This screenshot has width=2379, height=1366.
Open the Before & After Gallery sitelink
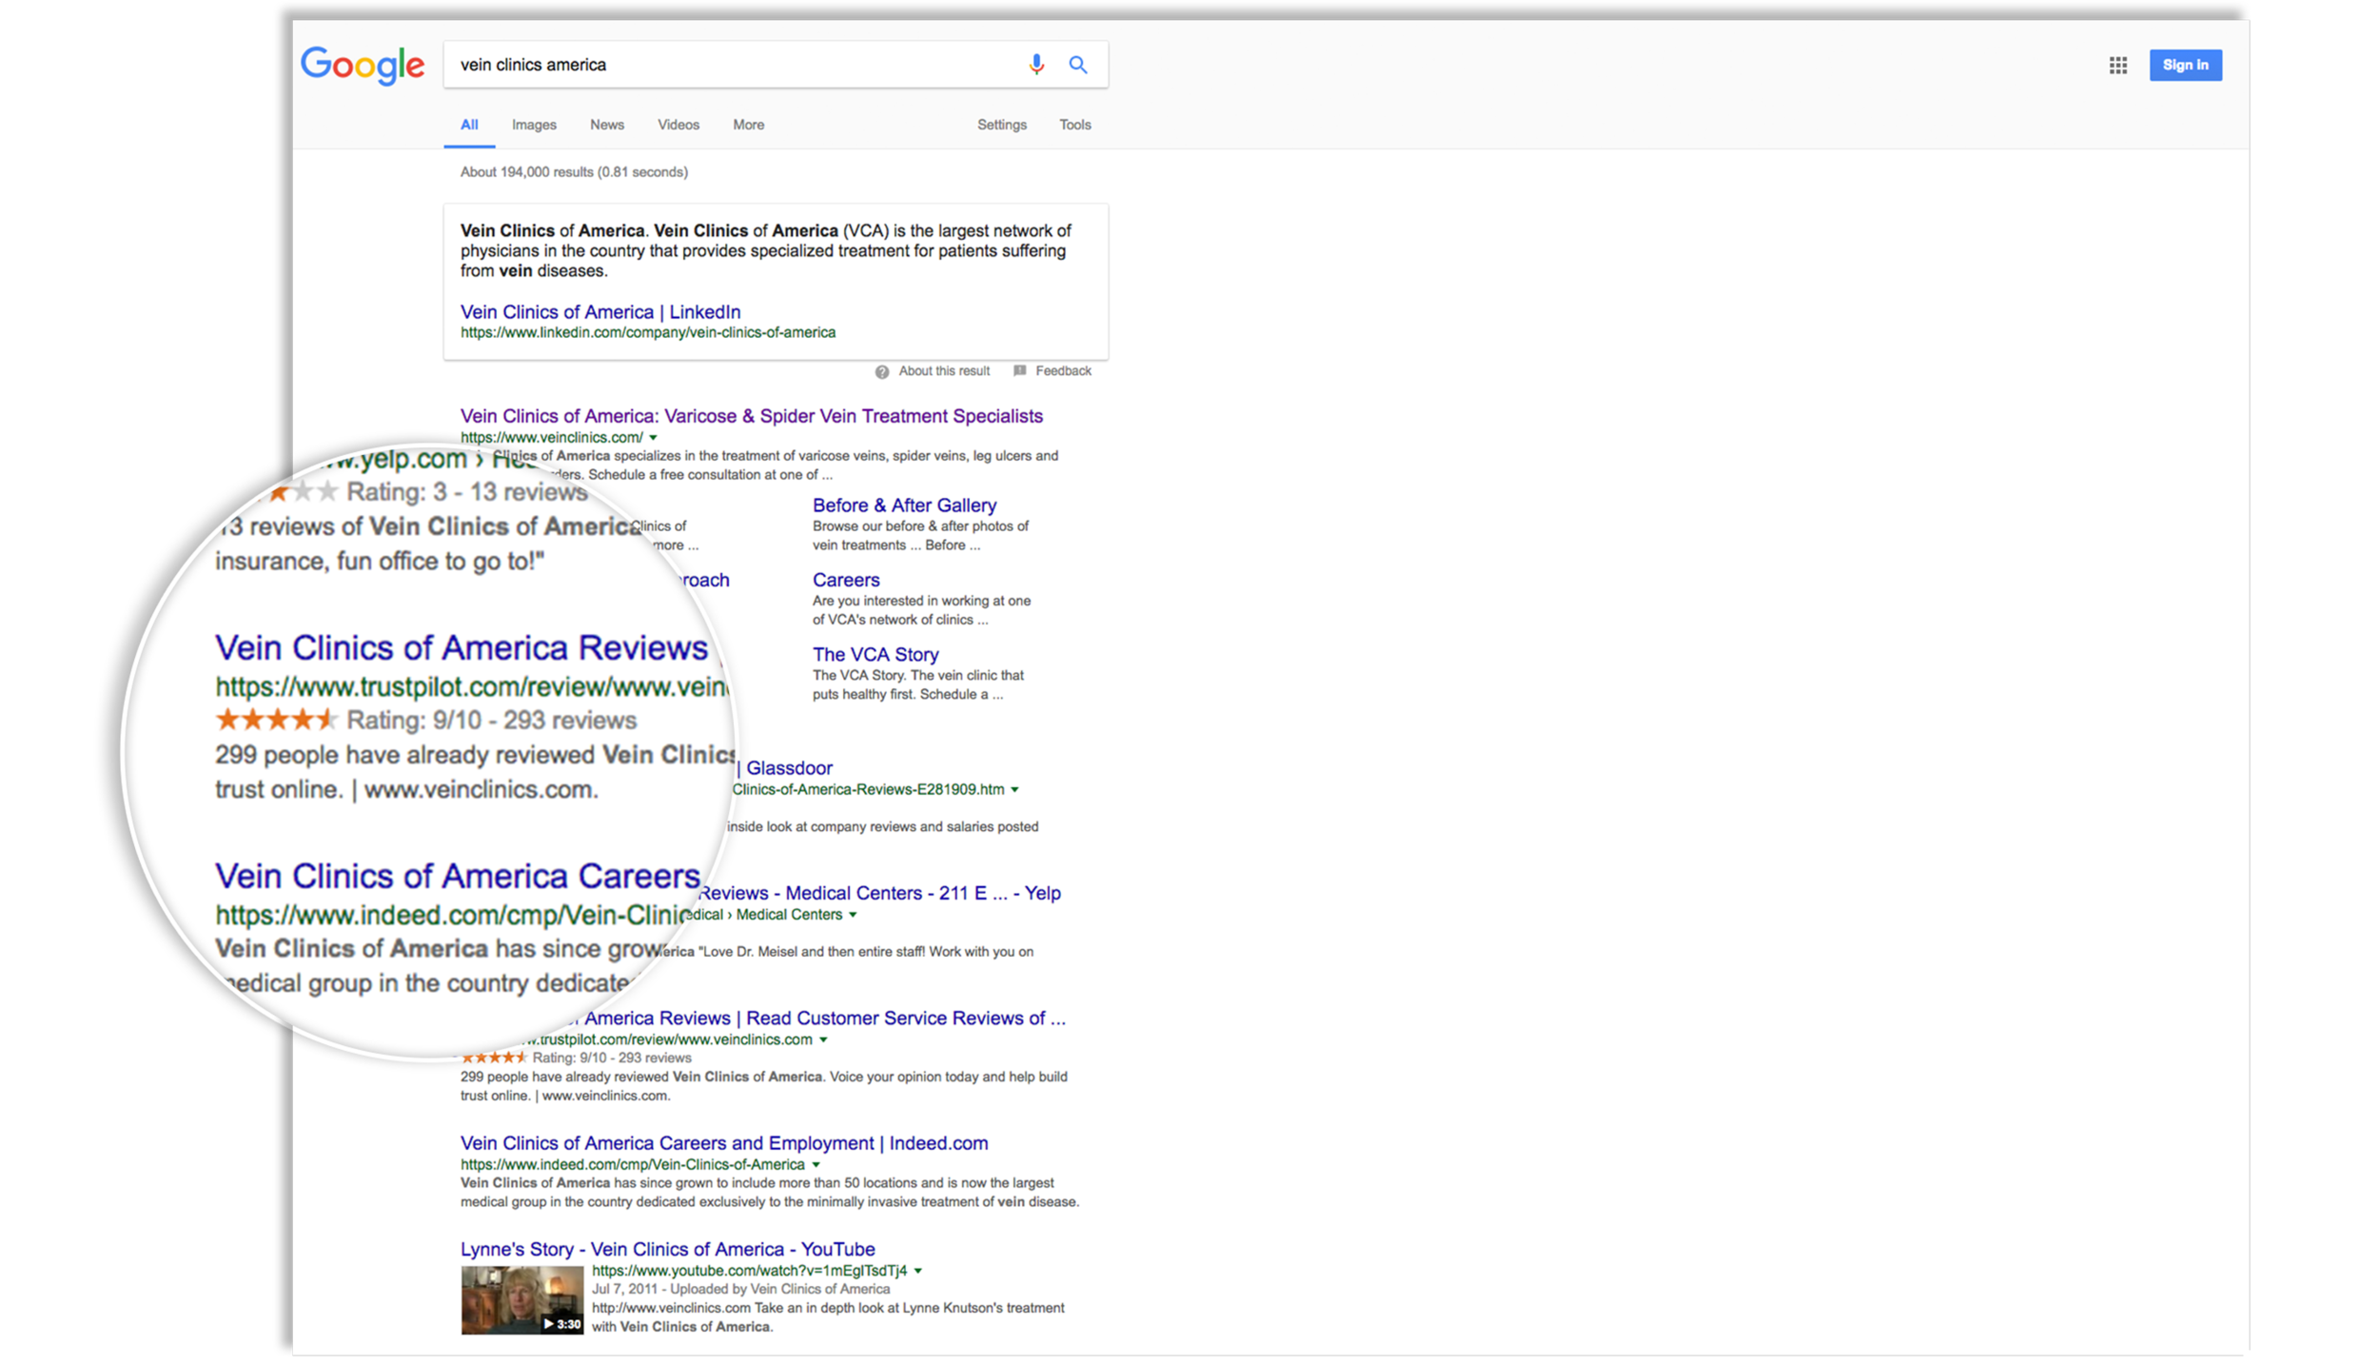(x=904, y=505)
